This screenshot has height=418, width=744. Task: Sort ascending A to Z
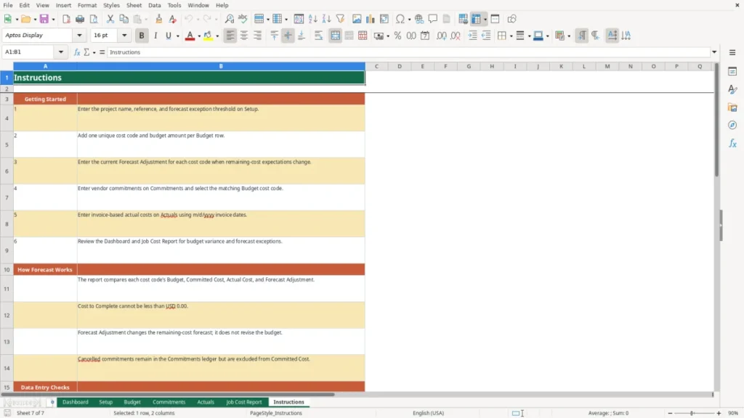312,19
